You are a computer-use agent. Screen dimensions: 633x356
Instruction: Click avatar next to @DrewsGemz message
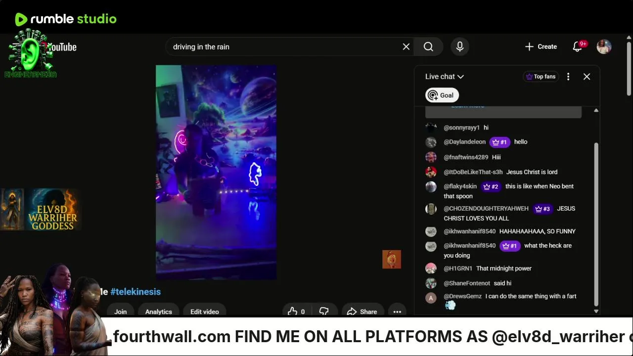(431, 298)
